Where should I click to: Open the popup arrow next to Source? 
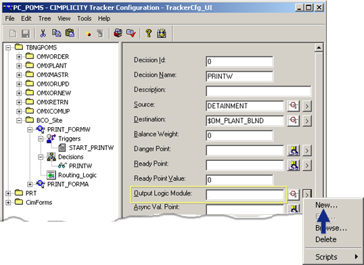[x=307, y=106]
